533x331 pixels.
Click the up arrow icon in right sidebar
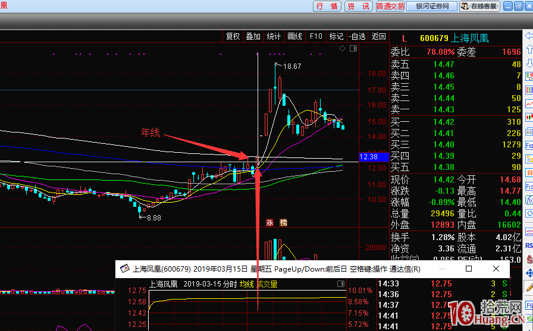click(x=529, y=49)
